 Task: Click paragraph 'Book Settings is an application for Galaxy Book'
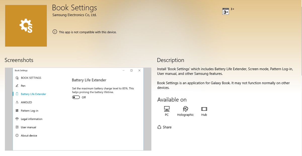coord(223,85)
